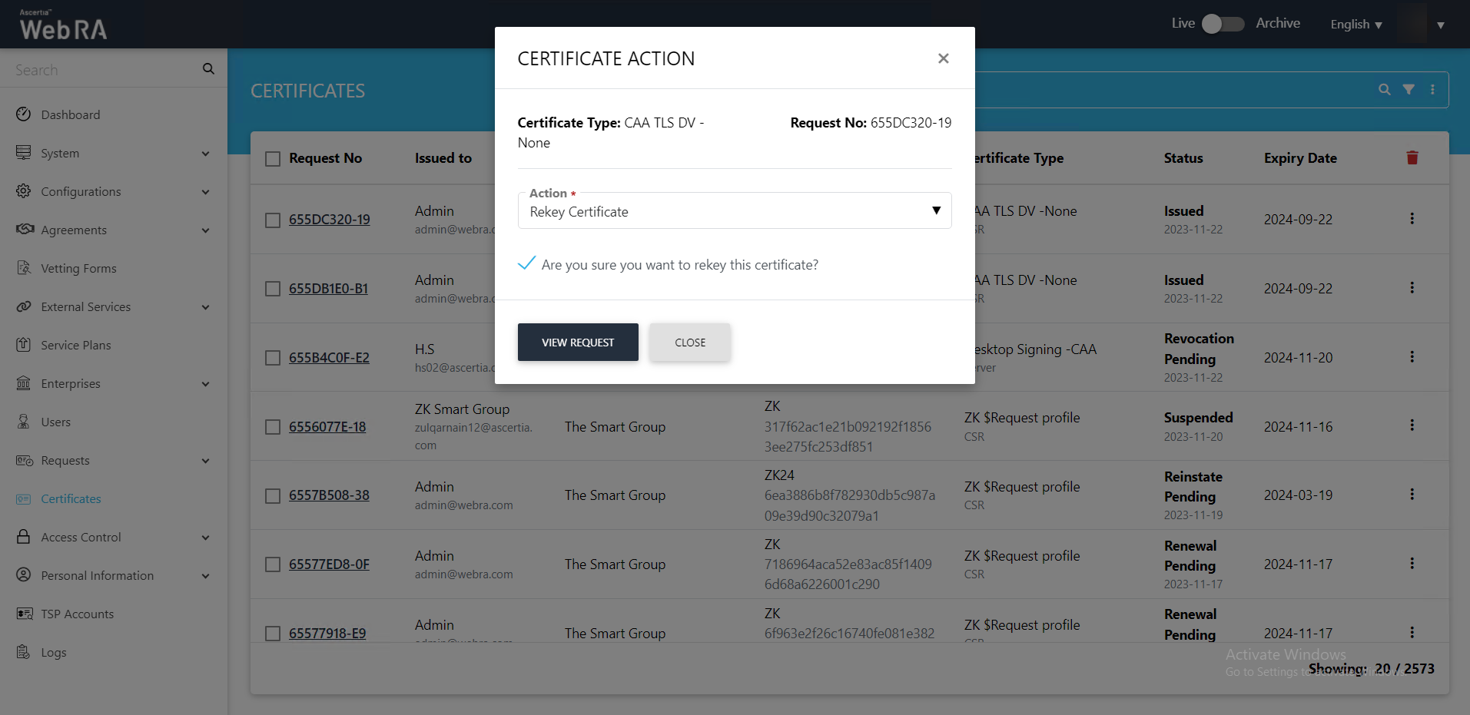
Task: Tick checkbox for request 6556077E-18
Action: (x=273, y=427)
